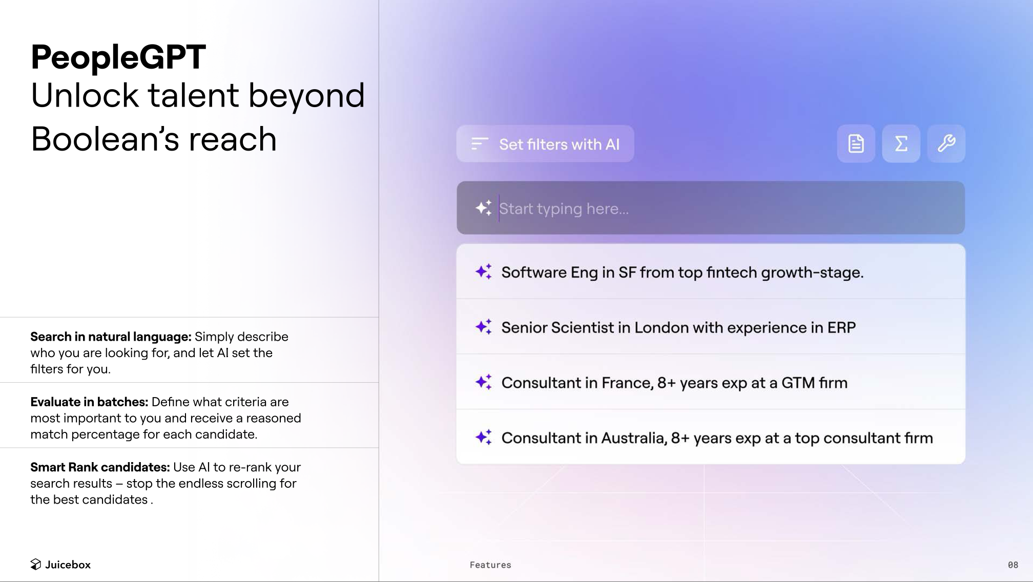1033x582 pixels.
Task: Click sparkle icon beside Consultant in Australia
Action: [x=483, y=438]
